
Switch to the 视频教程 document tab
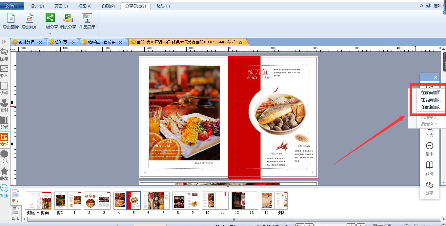coord(26,42)
